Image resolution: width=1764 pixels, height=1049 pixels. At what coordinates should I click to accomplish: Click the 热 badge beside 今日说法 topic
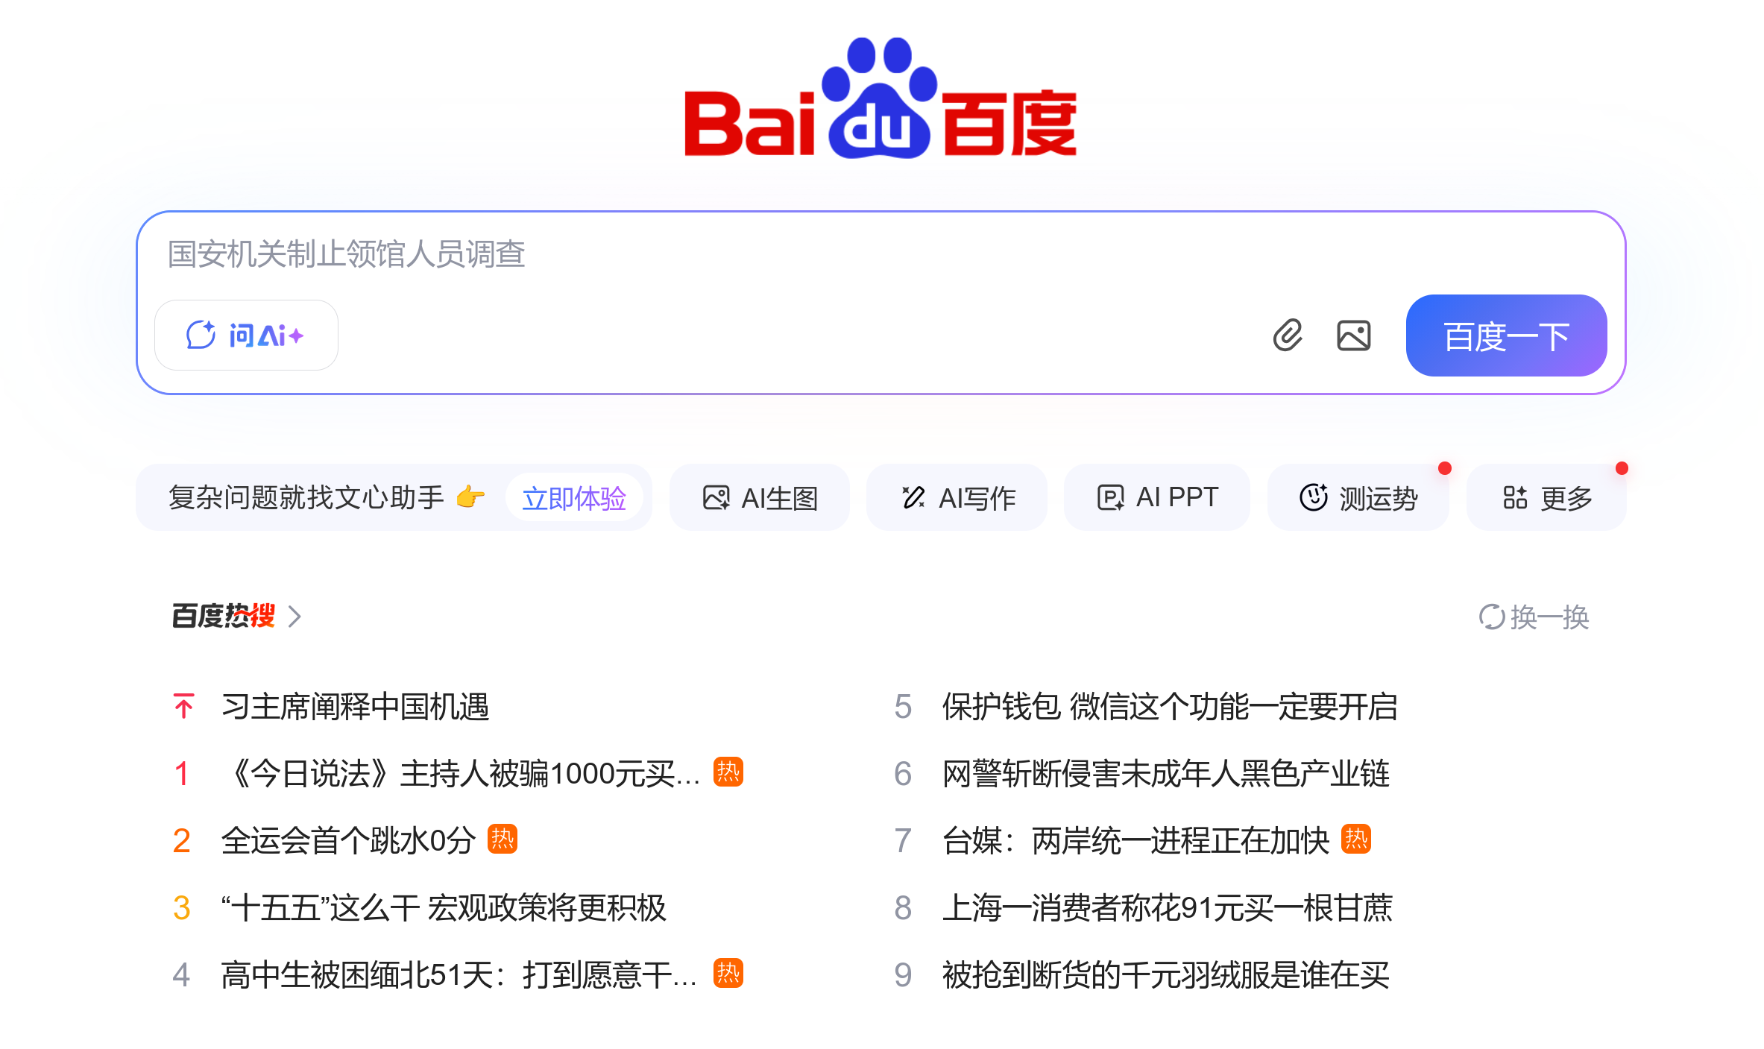728,772
